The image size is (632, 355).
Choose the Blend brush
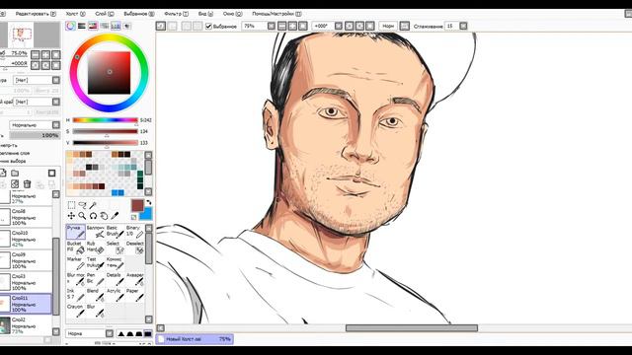click(96, 295)
